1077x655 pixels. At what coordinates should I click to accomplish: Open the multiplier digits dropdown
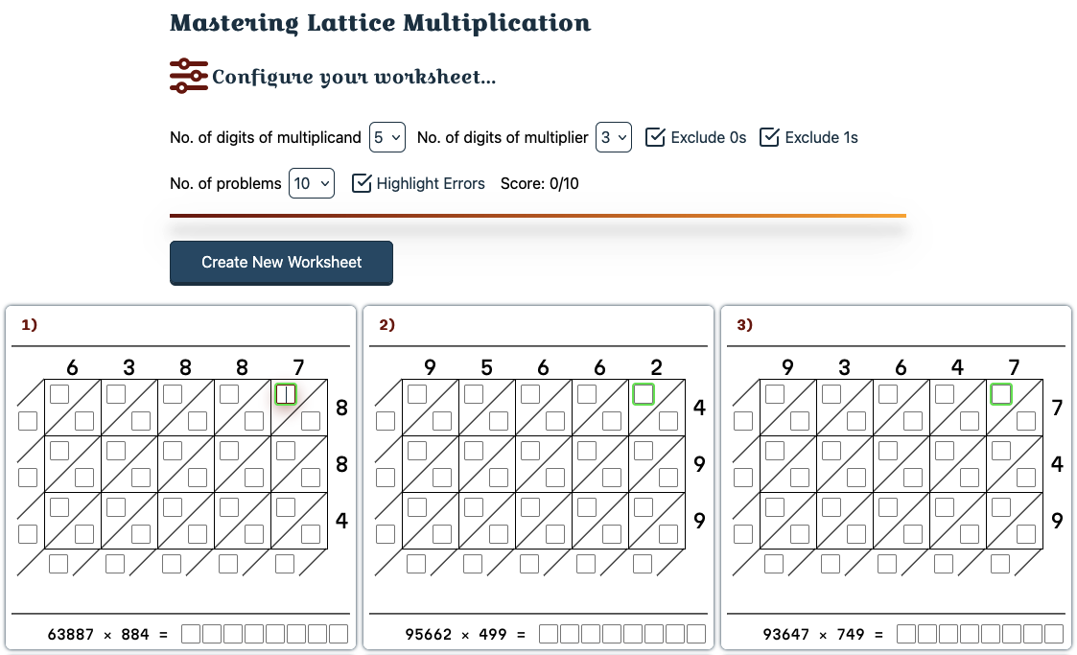click(x=614, y=137)
